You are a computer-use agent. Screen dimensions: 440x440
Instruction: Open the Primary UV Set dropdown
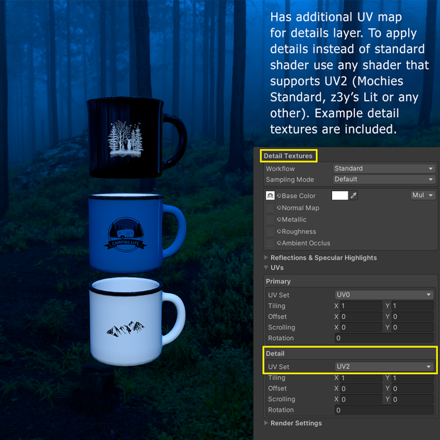384,295
